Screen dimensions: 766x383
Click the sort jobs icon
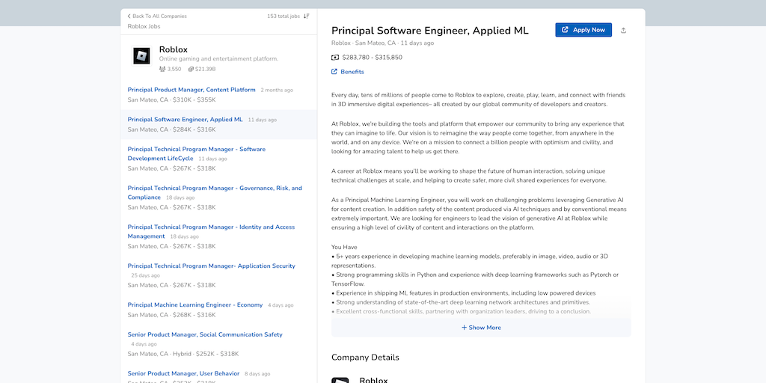click(307, 16)
